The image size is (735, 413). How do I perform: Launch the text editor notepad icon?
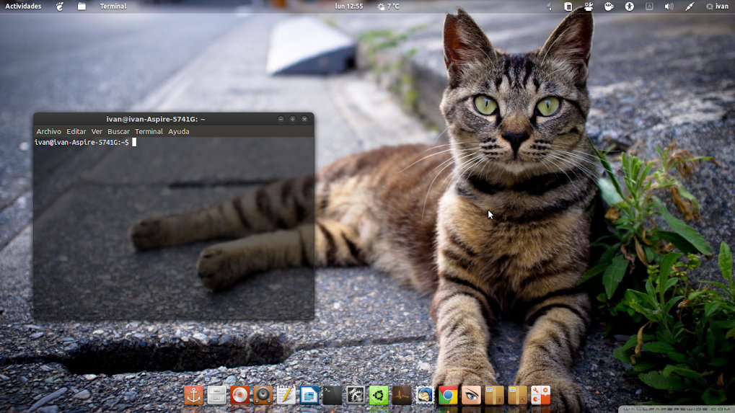click(x=286, y=395)
